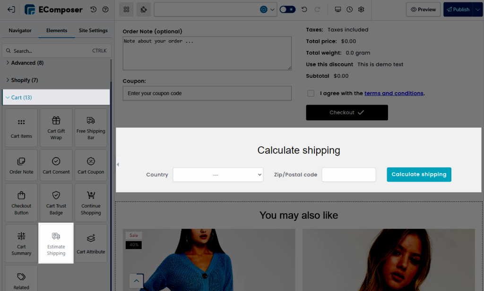The image size is (484, 291).
Task: Click the 'This is demo text' discount text
Action: coord(380,64)
